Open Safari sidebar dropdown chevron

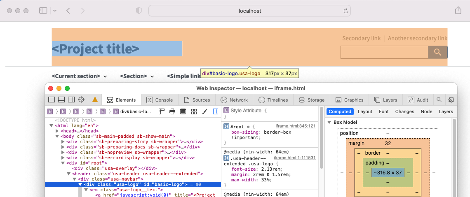pyautogui.click(x=55, y=11)
